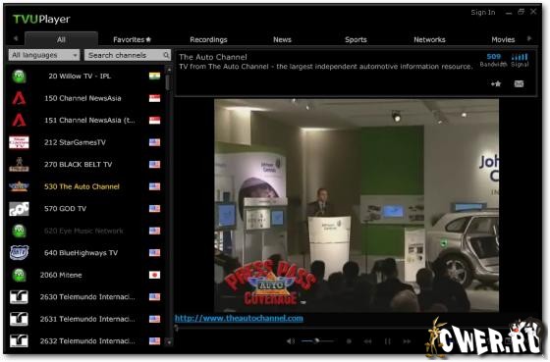
Task: Click the video playback area
Action: click(x=357, y=205)
